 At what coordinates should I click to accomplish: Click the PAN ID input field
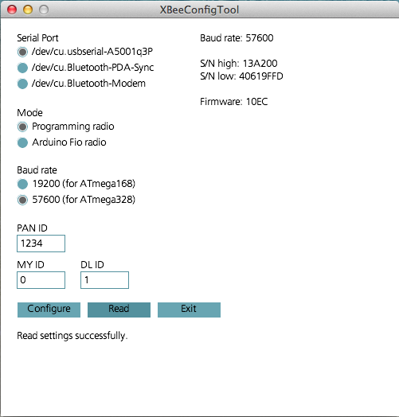click(41, 244)
